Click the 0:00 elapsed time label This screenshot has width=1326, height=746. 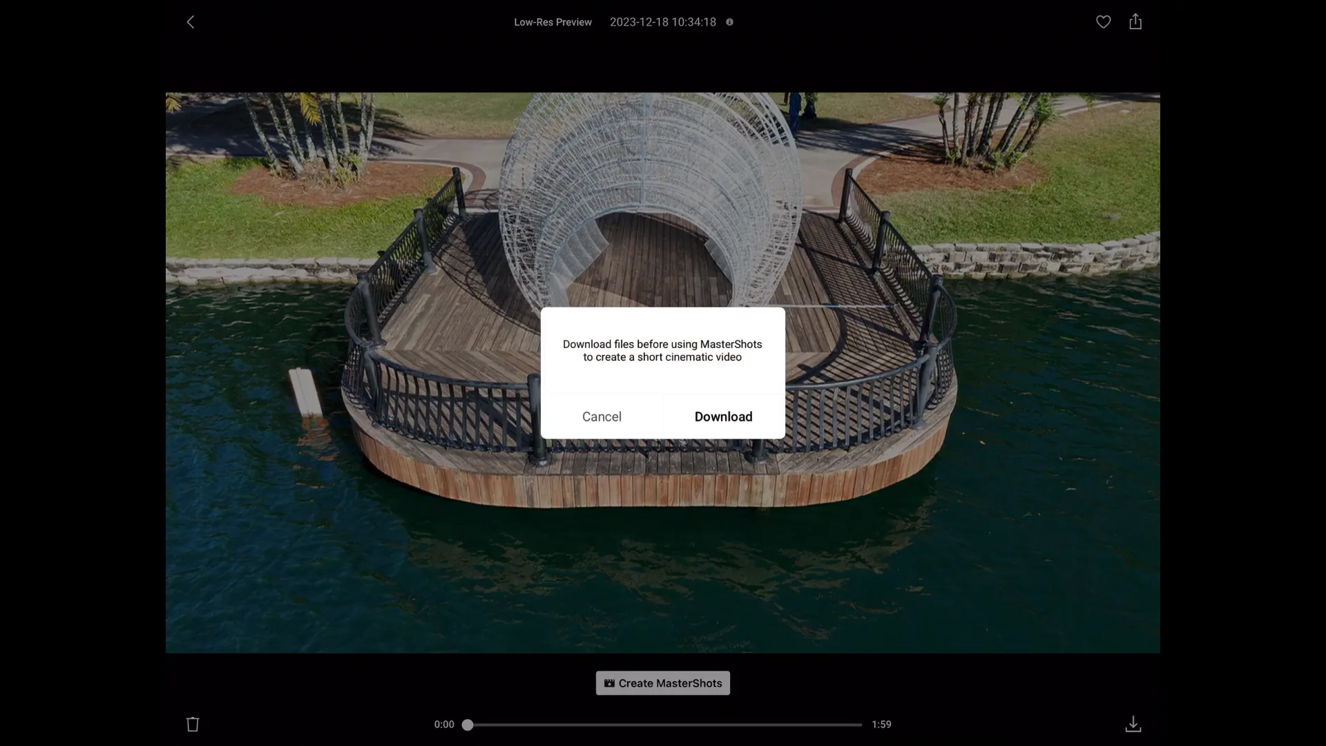click(444, 725)
